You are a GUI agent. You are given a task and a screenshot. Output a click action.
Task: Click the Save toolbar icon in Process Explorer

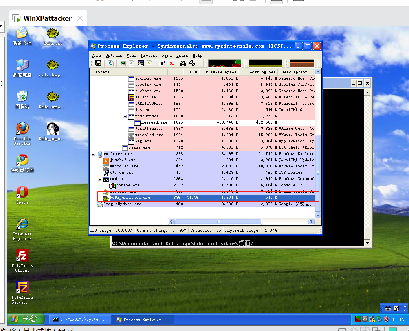point(98,63)
